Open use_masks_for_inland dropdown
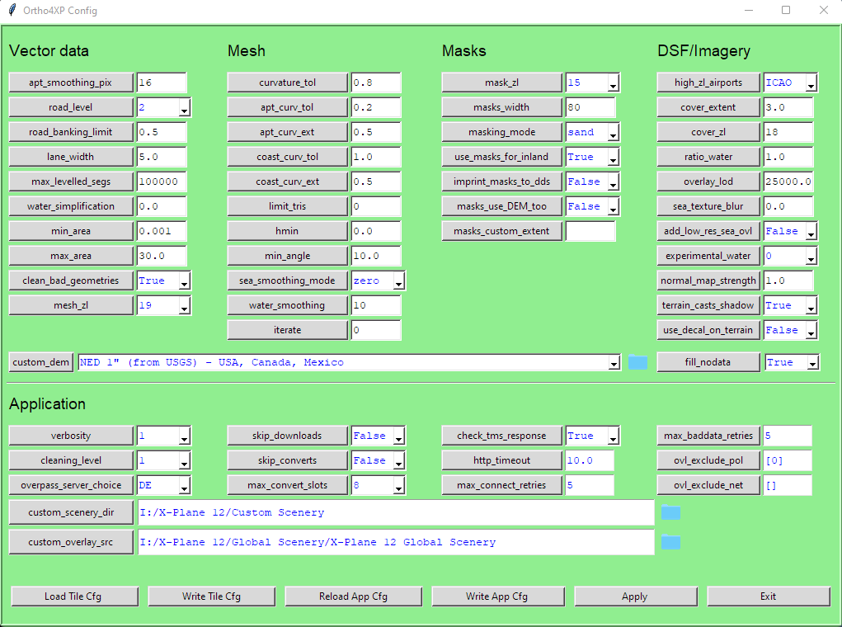This screenshot has height=627, width=842. [613, 157]
